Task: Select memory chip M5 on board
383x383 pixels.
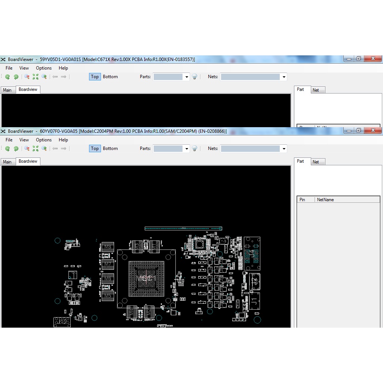Action: pyautogui.click(x=108, y=296)
